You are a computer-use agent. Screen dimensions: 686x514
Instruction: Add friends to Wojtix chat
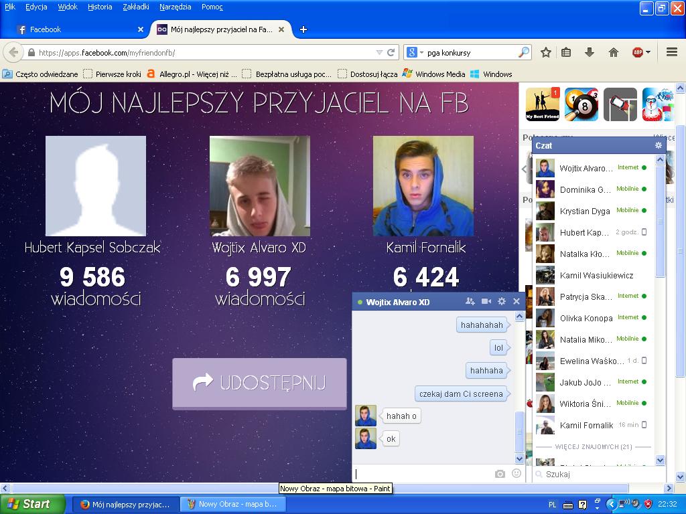pos(470,302)
